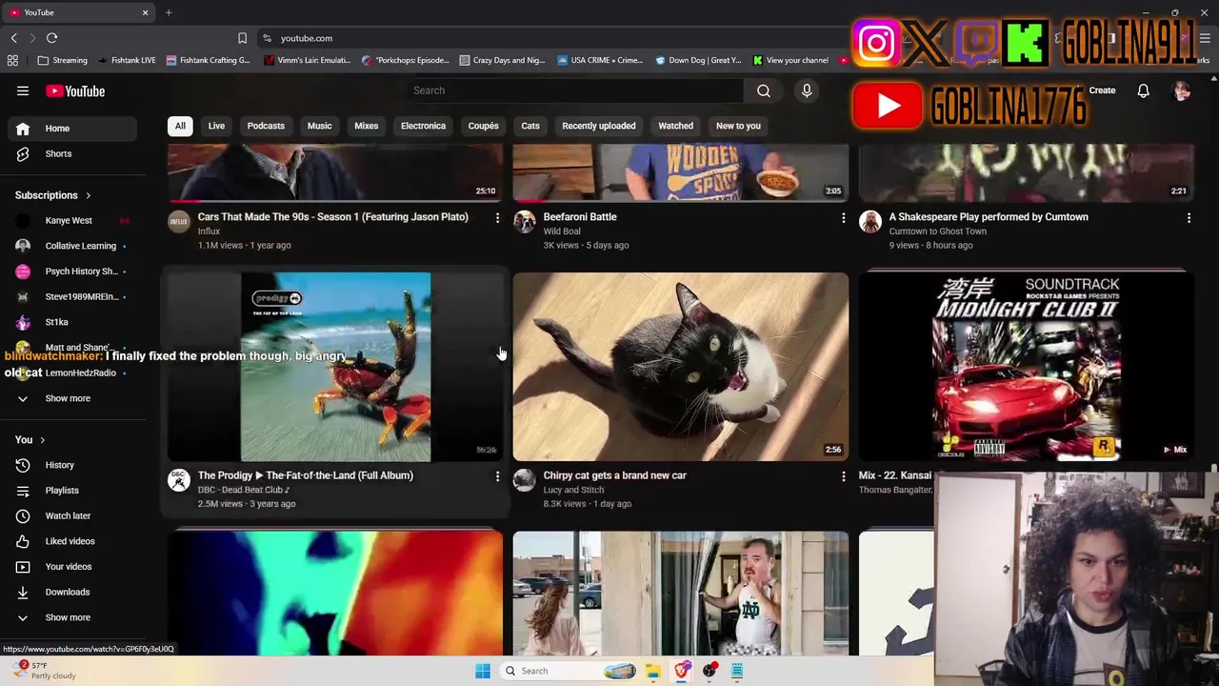Select the Cats filter chip

(x=530, y=126)
